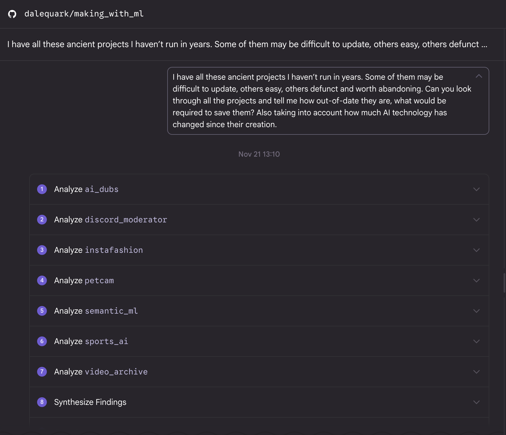Select the Analyze video_archive step title
The image size is (506, 435).
pos(101,372)
